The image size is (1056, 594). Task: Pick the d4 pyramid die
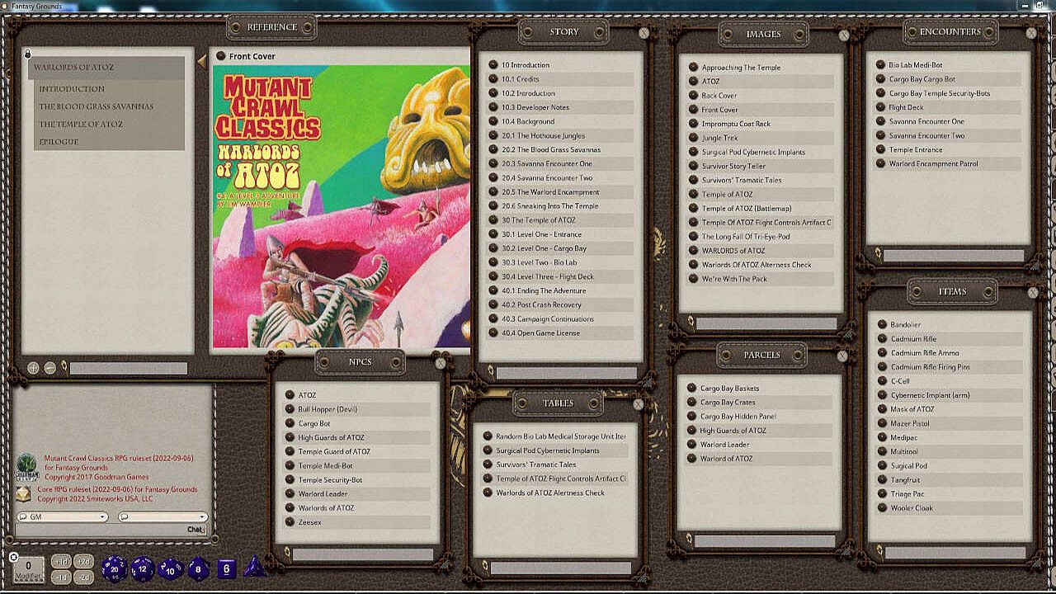coord(255,568)
